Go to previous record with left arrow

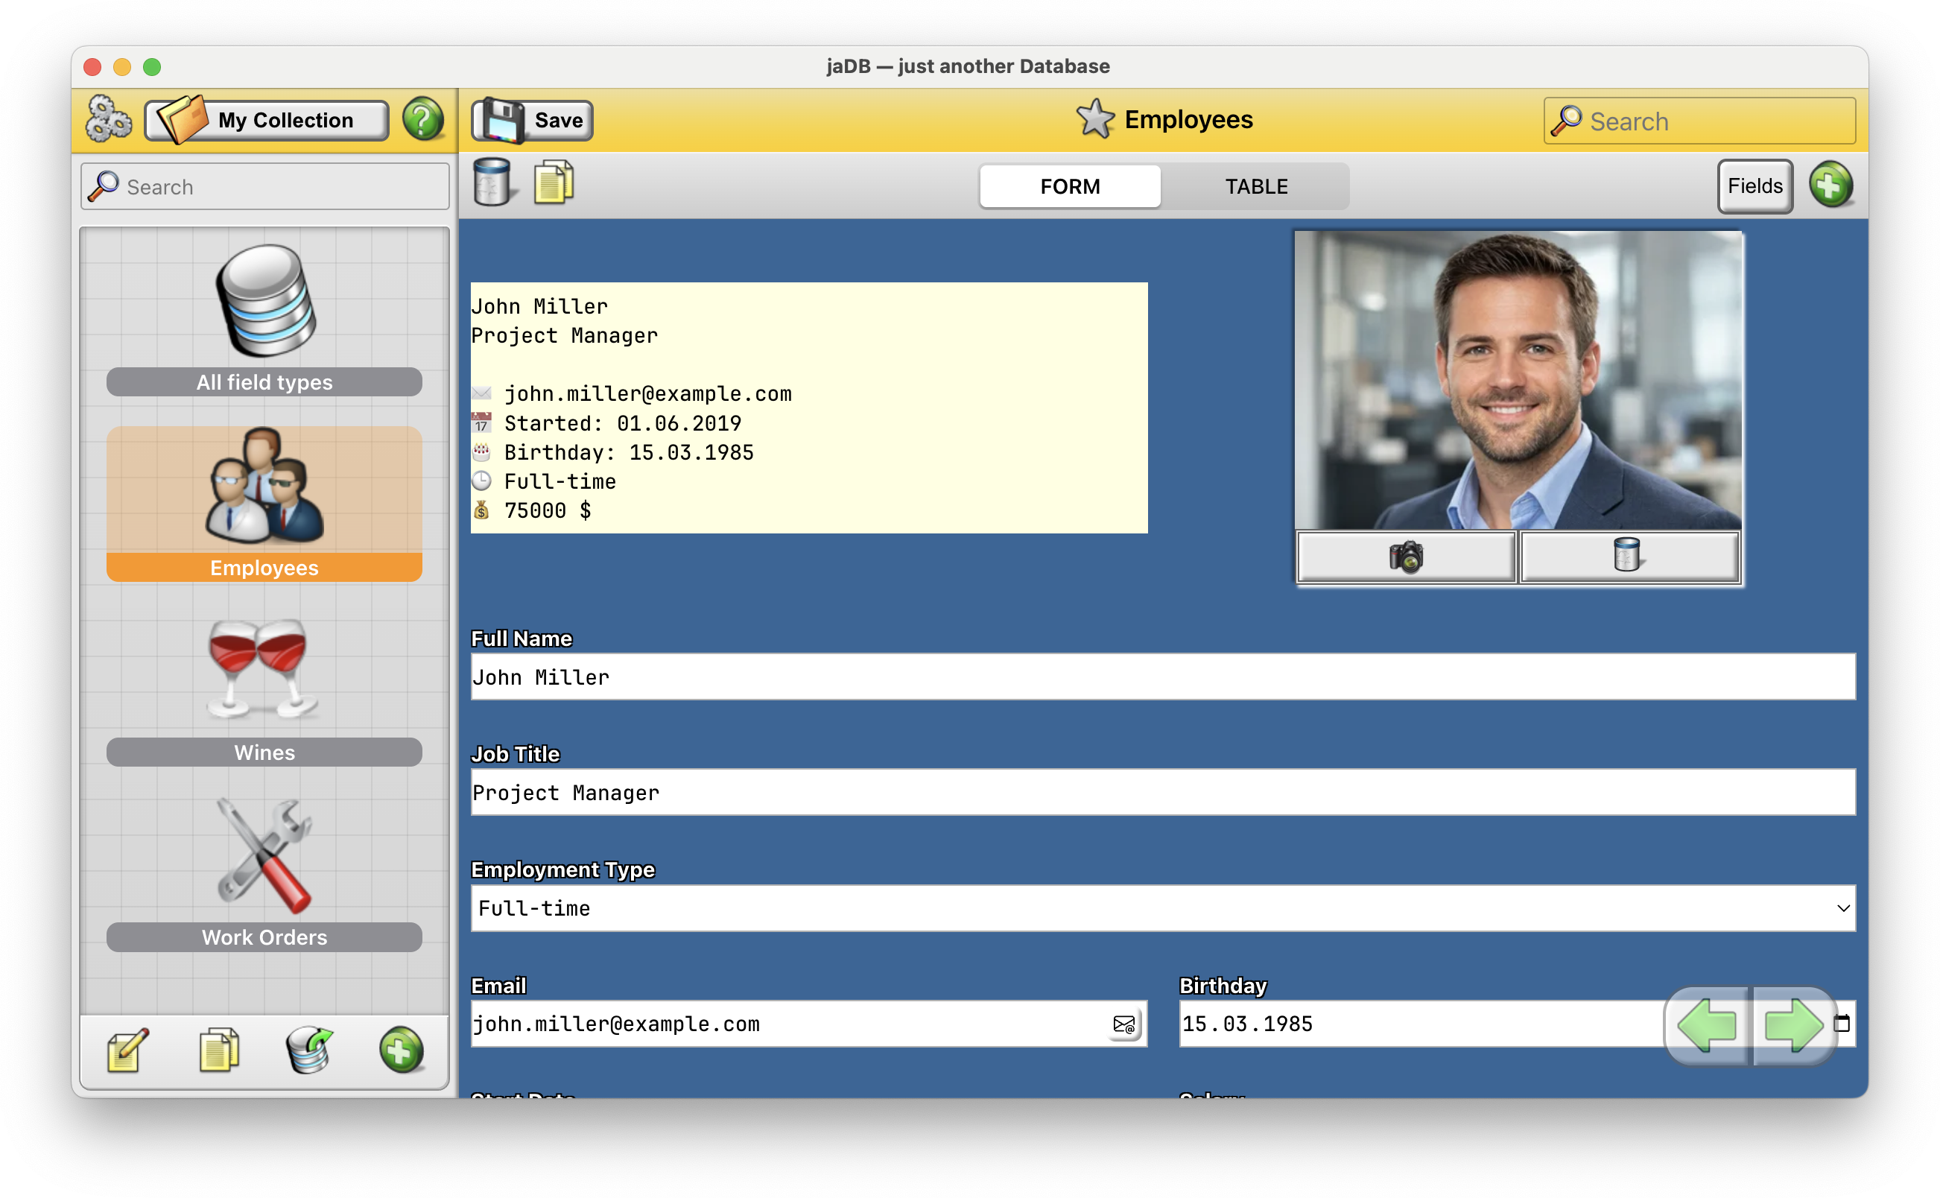click(x=1707, y=1024)
